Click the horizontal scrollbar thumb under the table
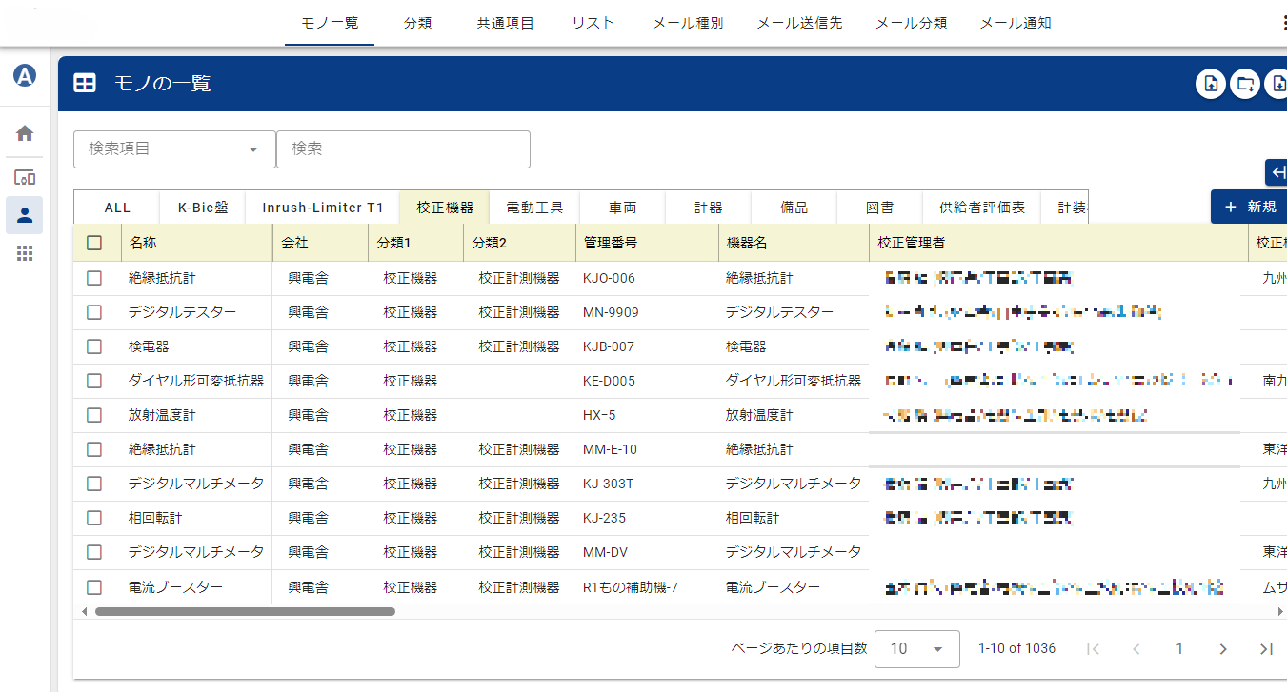This screenshot has height=692, width=1287. tap(245, 611)
